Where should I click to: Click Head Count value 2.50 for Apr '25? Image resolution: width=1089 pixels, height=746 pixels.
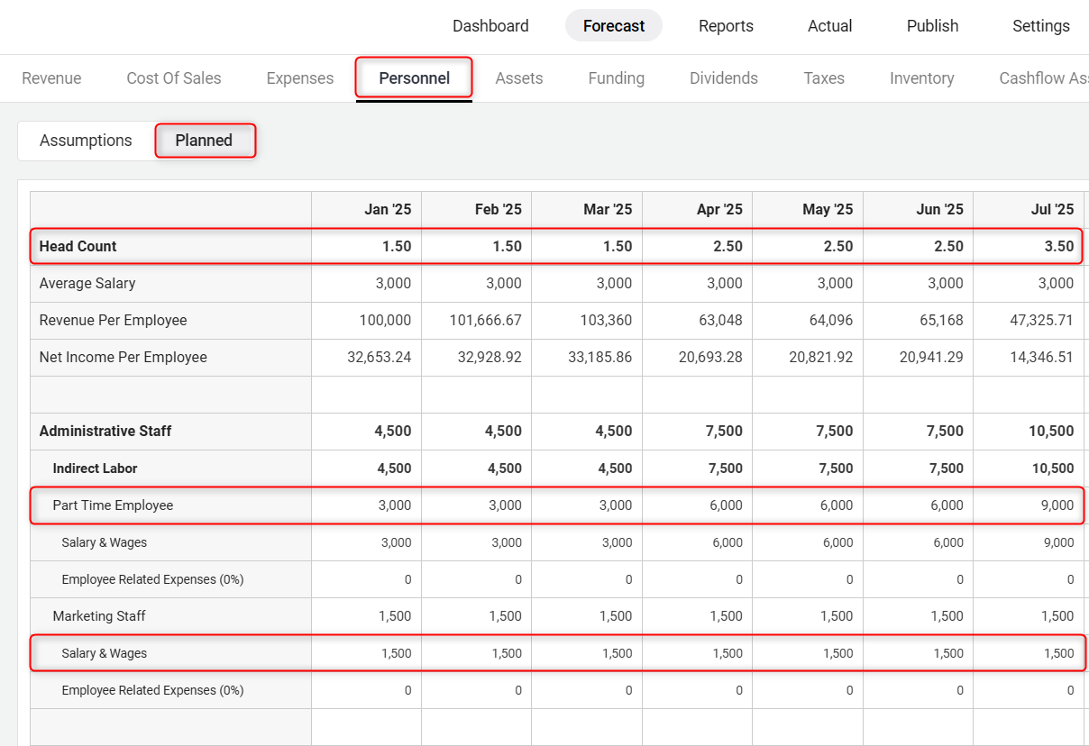coord(727,246)
